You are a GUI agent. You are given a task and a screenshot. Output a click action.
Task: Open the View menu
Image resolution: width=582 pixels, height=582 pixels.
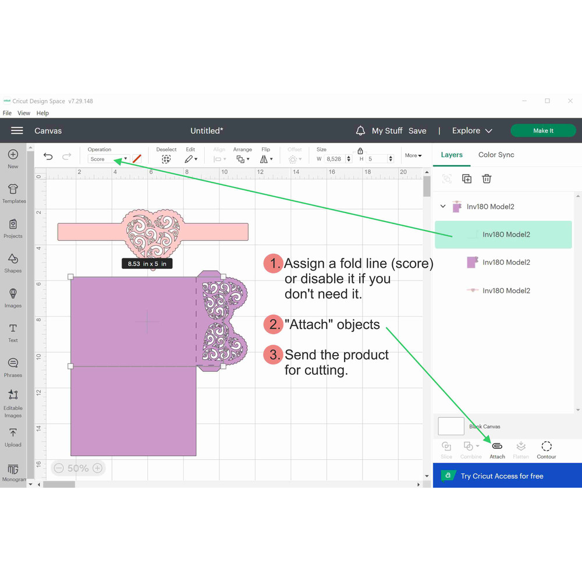tap(24, 113)
